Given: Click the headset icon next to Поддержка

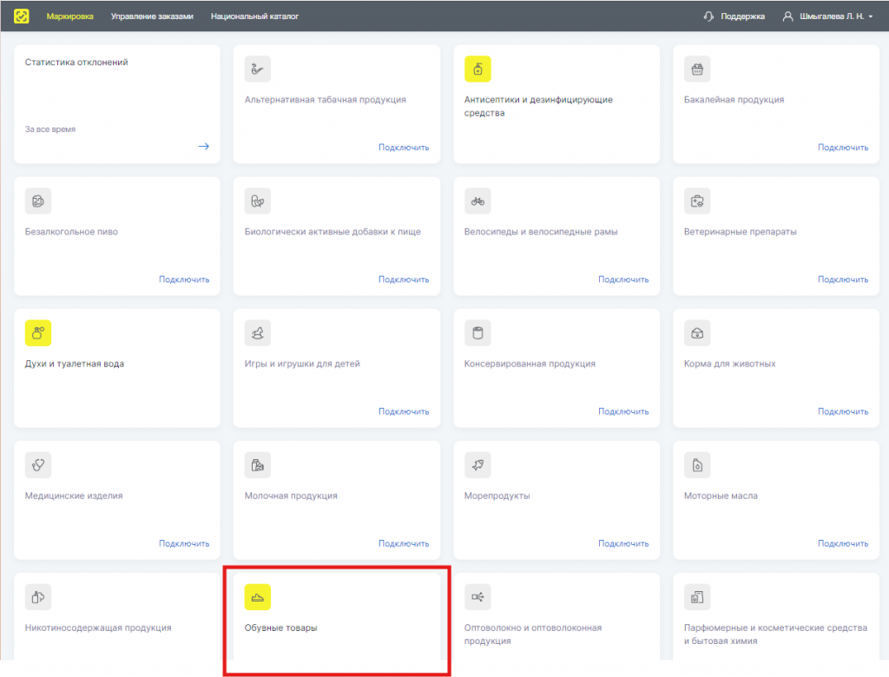Looking at the screenshot, I should (709, 16).
